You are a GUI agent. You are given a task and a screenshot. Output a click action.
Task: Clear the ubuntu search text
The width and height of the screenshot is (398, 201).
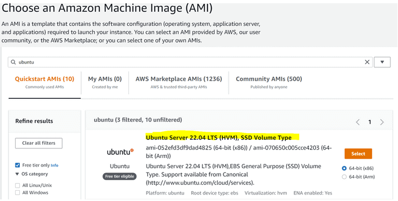click(x=367, y=62)
